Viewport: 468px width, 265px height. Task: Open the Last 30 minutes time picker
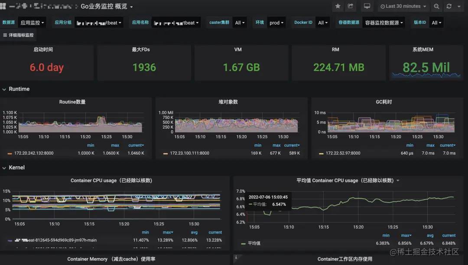tap(403, 6)
